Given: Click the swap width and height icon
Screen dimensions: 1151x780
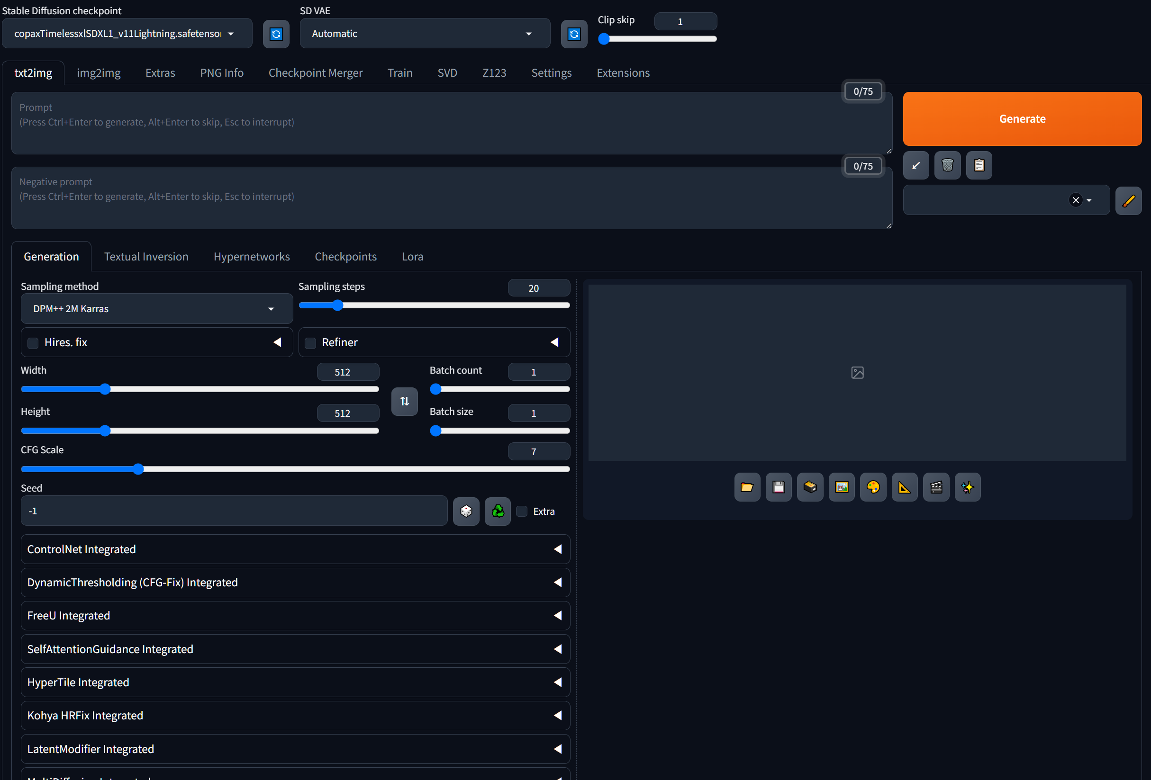Looking at the screenshot, I should 404,401.
